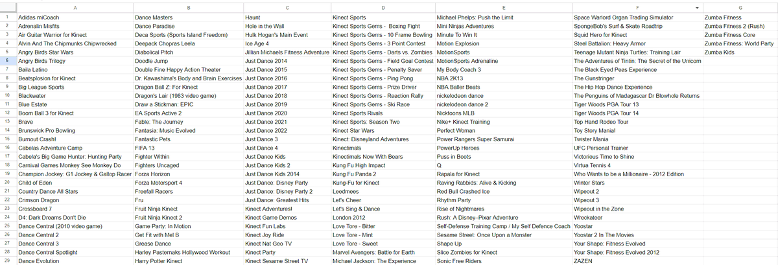Select the 'Angry Birds Trilogy' cell

tap(75, 60)
